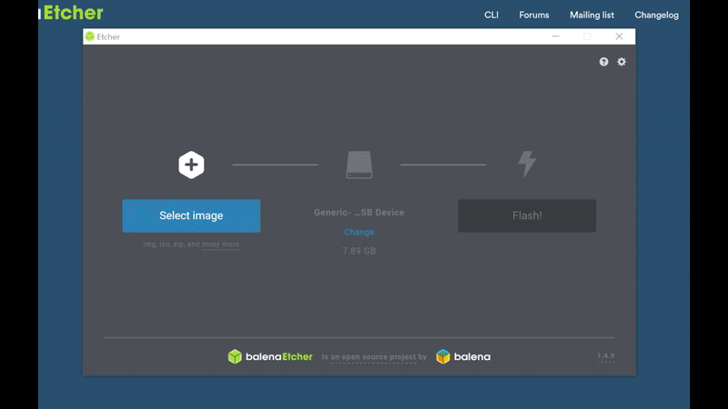
Task: Click the Etcher title bar app icon
Action: point(89,36)
